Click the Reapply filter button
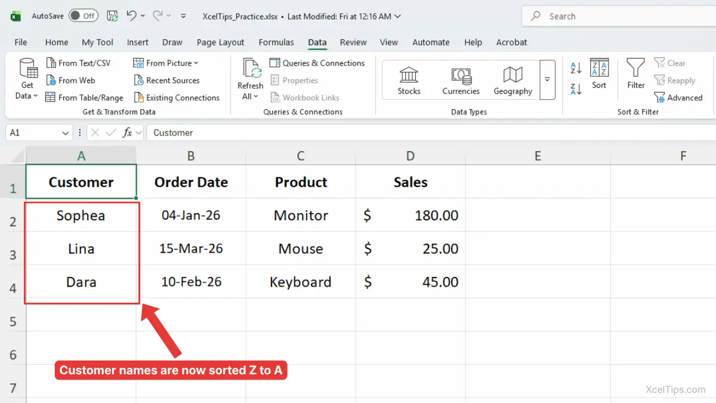This screenshot has width=716, height=403. pos(675,81)
